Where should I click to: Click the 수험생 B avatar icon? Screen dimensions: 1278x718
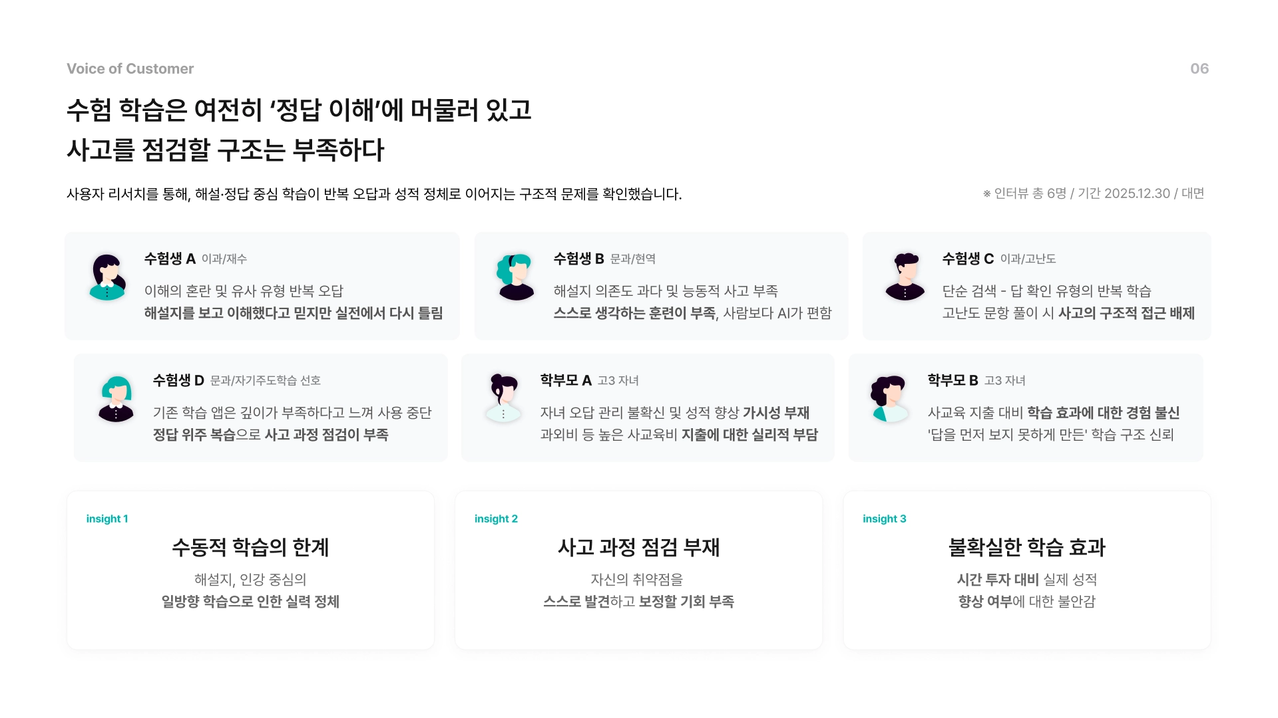tap(516, 277)
